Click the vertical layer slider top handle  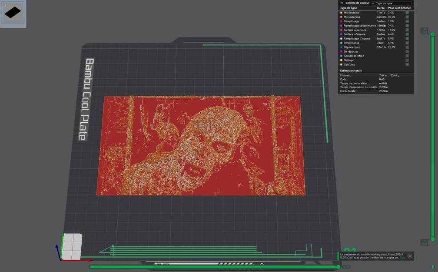(432, 34)
